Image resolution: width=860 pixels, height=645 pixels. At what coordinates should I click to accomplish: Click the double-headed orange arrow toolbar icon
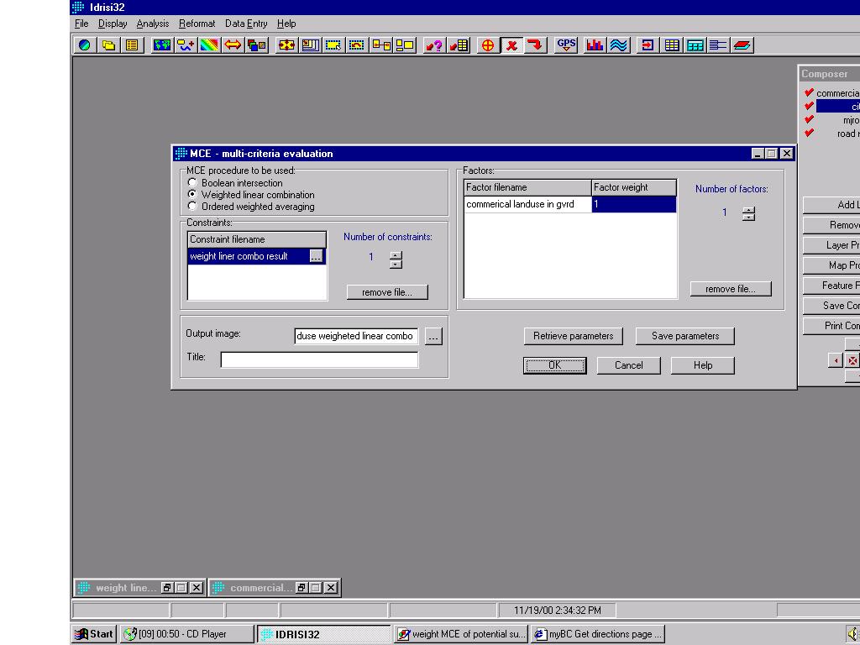click(233, 45)
